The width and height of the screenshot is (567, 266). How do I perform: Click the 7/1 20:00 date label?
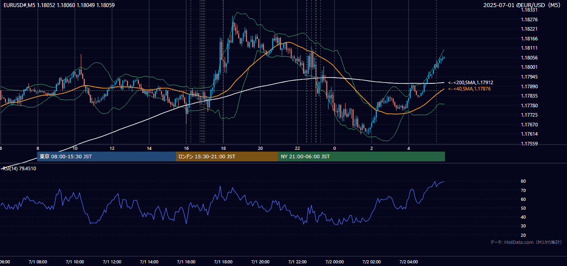coord(260,262)
